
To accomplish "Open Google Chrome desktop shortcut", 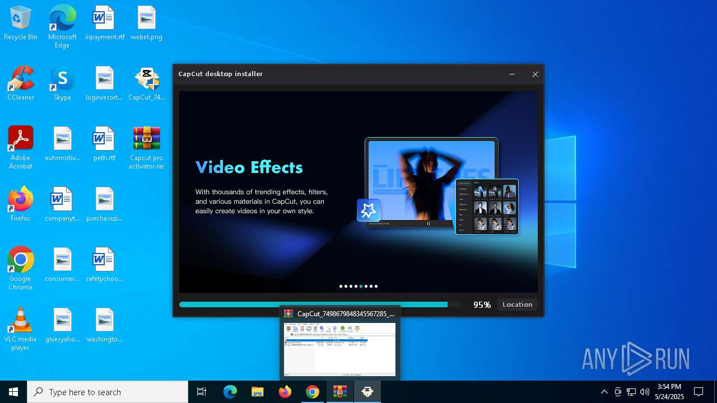I will coord(21,269).
